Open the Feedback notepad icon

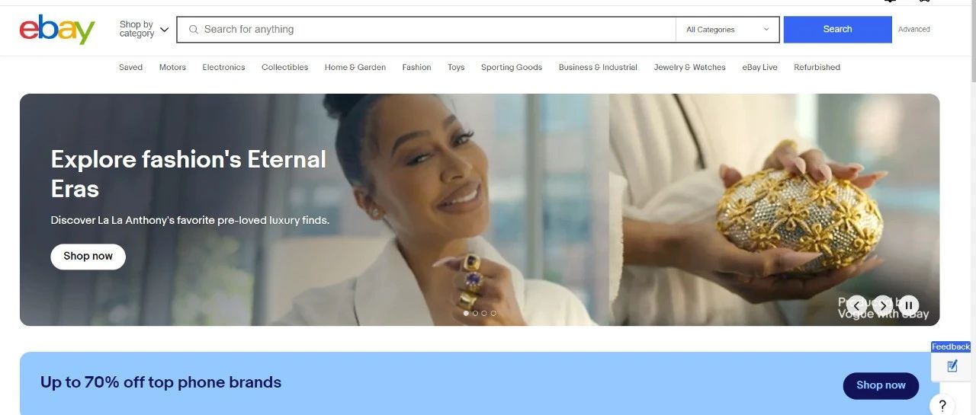point(952,366)
